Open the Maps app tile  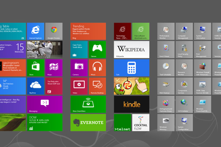[x=54, y=67]
